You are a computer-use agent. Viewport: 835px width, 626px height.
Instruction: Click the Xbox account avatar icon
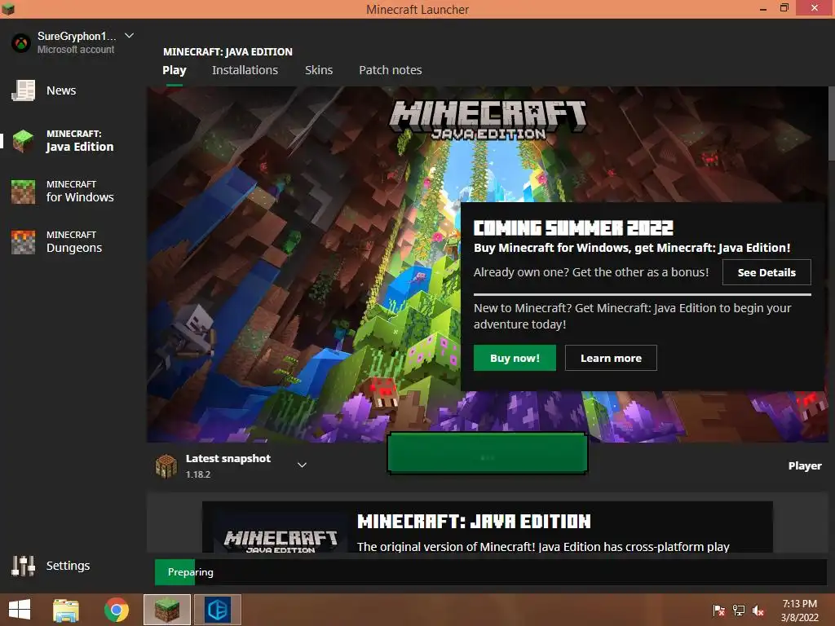click(21, 42)
